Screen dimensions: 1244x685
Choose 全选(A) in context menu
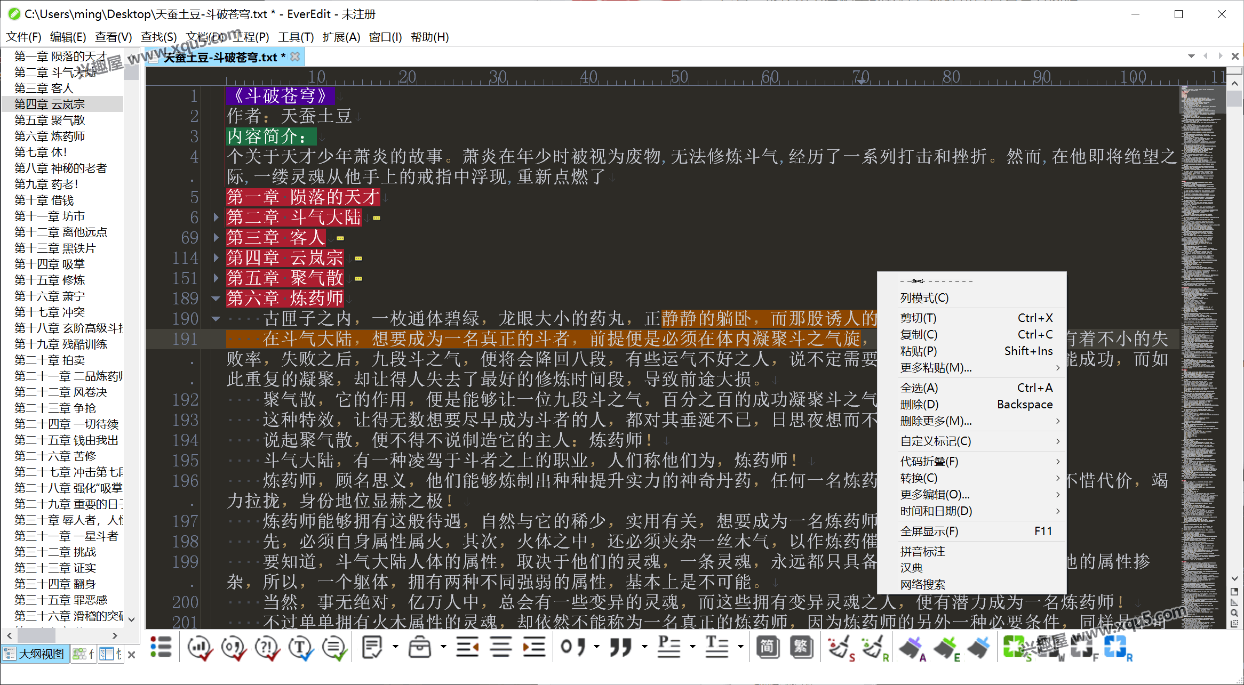click(971, 388)
